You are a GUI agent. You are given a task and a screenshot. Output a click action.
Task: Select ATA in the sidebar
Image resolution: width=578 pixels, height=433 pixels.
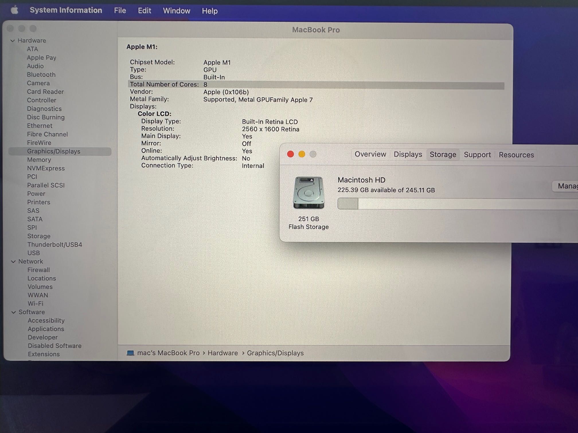pyautogui.click(x=32, y=49)
